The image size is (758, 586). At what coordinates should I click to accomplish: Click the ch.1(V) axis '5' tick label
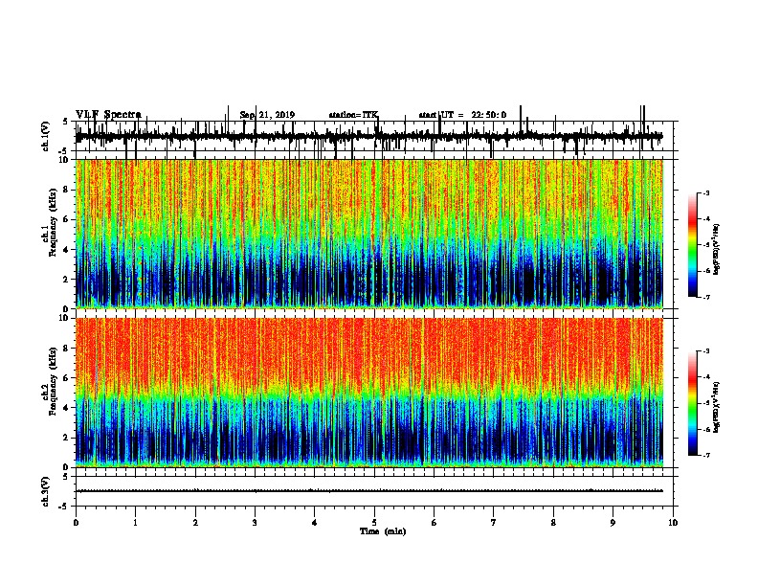point(66,122)
